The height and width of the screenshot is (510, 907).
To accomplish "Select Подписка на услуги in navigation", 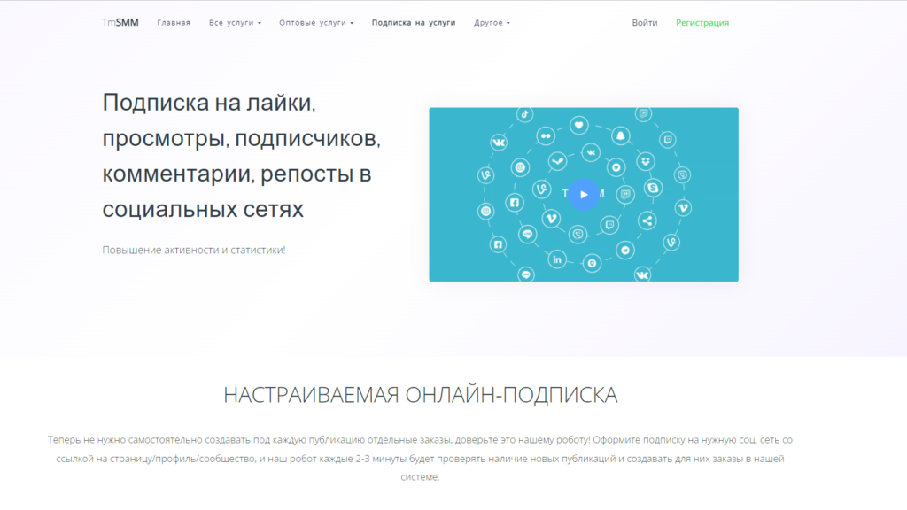I will (x=414, y=22).
